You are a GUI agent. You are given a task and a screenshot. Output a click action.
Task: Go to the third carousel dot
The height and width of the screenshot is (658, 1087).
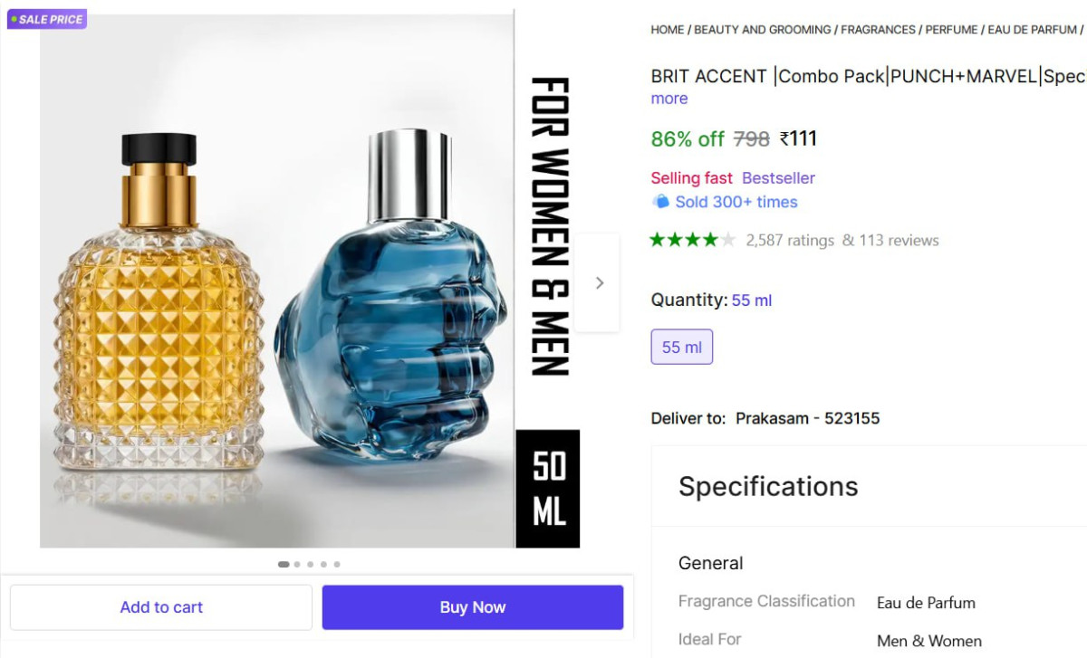(311, 564)
